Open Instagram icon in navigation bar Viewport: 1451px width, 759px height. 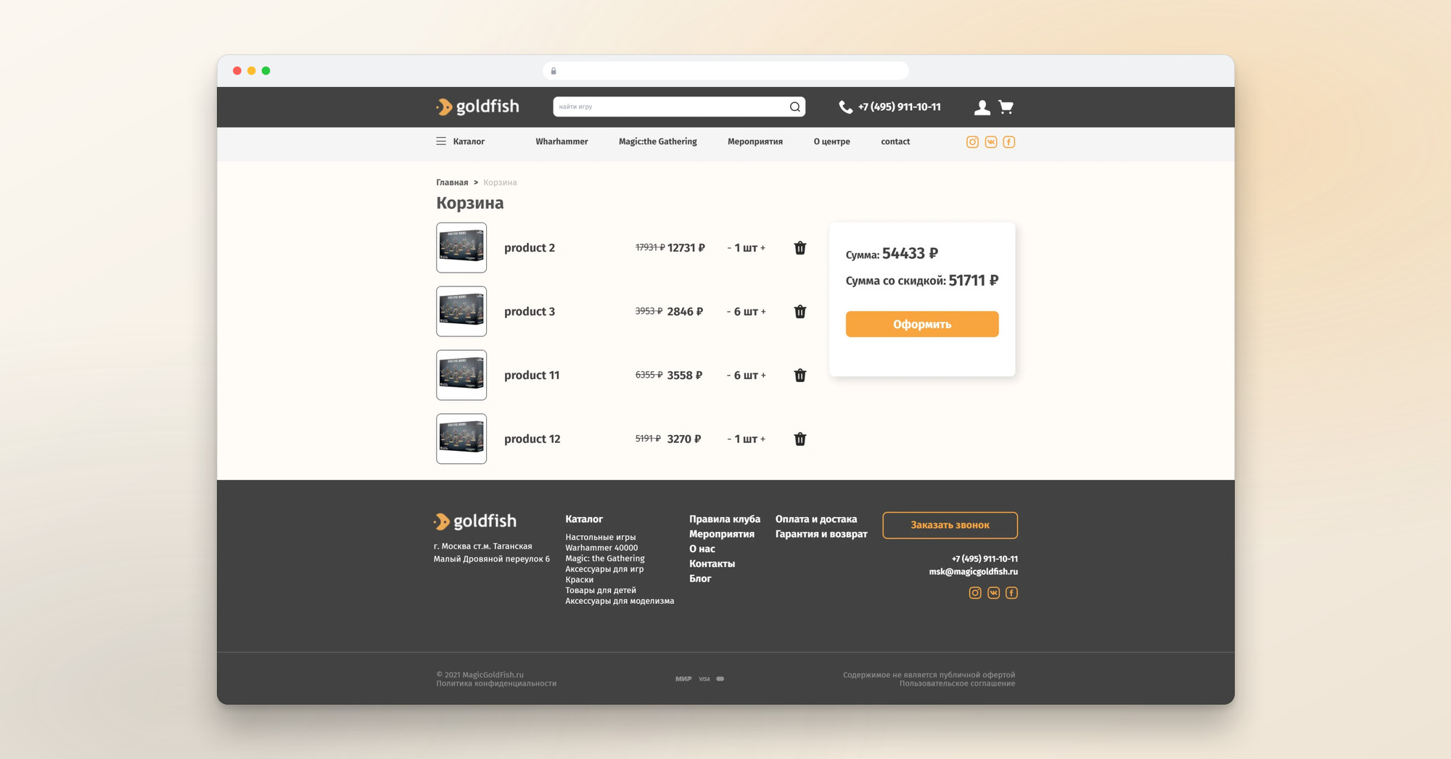972,142
